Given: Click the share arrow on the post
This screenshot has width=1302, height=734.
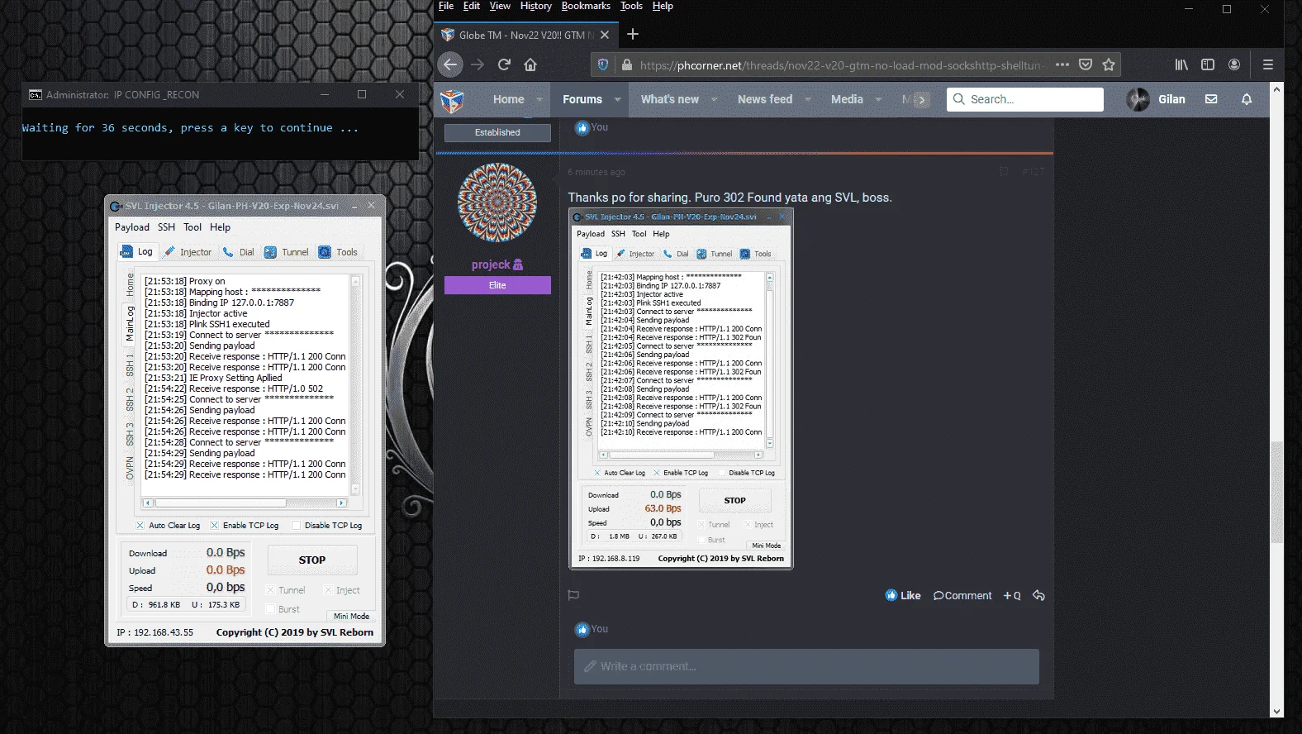Looking at the screenshot, I should (1038, 595).
